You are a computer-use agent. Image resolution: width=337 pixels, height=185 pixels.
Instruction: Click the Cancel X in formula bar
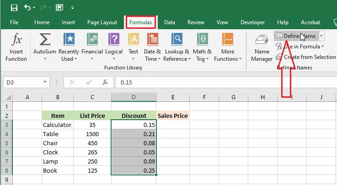click(x=72, y=82)
